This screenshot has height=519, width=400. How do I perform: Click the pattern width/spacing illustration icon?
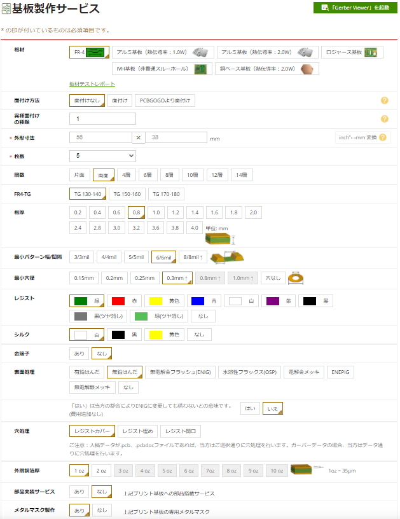(x=228, y=257)
